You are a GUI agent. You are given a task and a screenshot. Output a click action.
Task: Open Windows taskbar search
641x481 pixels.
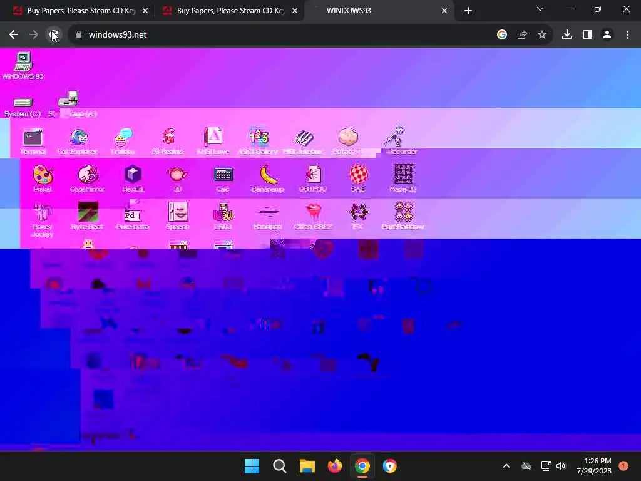[280, 466]
